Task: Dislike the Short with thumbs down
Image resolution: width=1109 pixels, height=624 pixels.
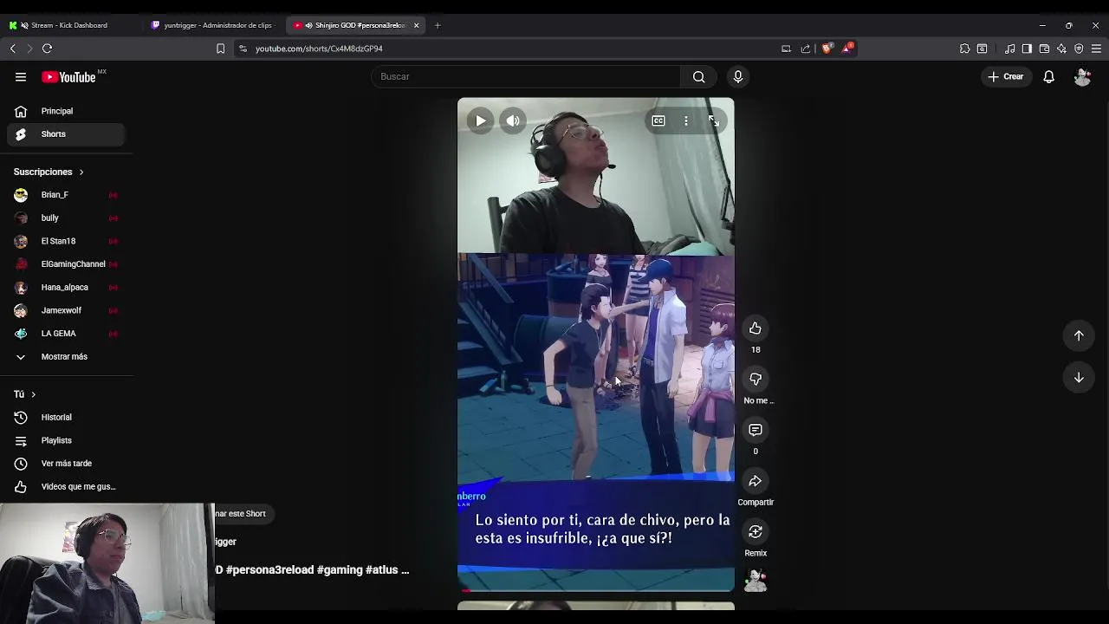Action: (756, 379)
